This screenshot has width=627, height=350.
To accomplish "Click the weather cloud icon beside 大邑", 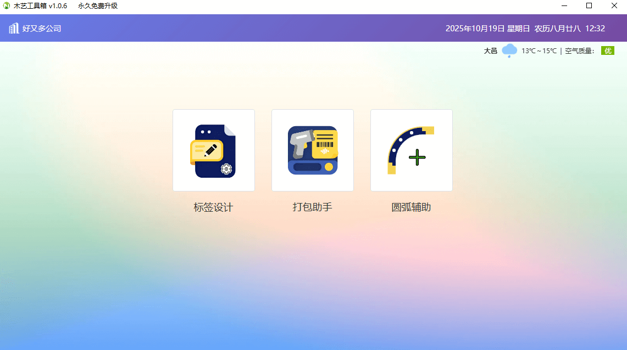I will [509, 50].
